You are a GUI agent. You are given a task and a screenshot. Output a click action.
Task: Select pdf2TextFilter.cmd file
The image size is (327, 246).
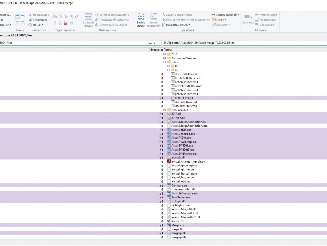186,90
